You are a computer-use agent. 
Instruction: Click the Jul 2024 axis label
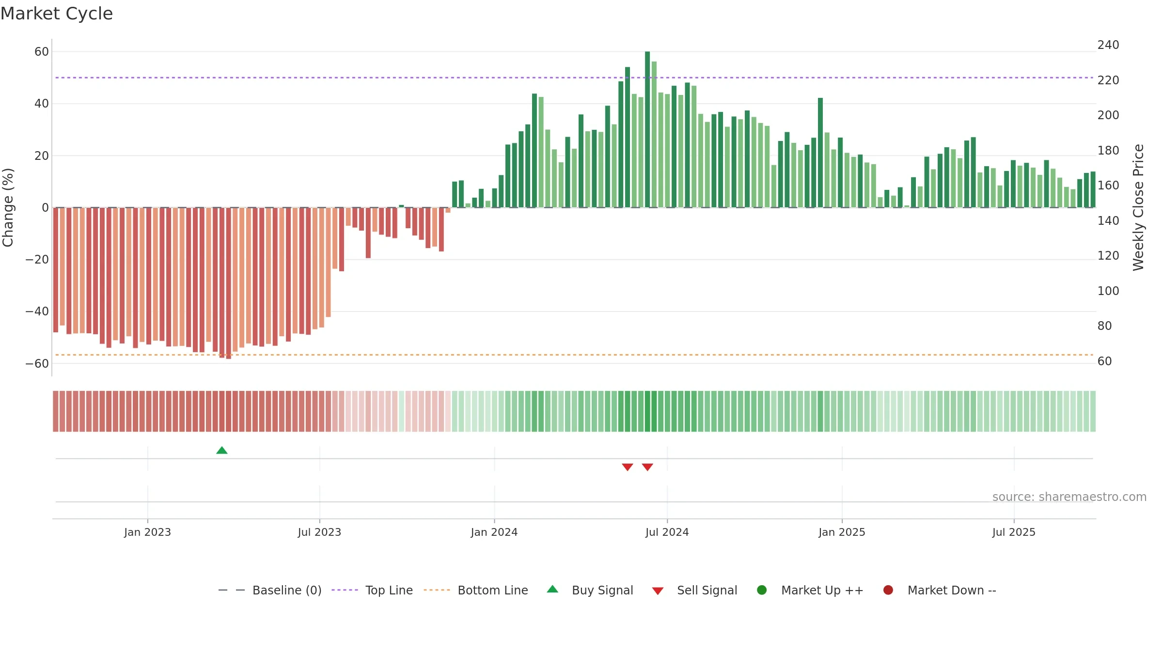tap(667, 532)
